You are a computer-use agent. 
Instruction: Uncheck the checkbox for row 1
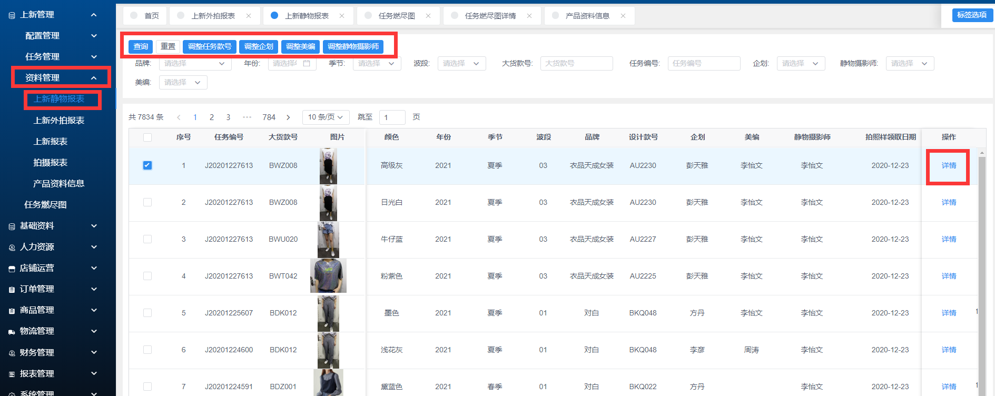coord(147,165)
